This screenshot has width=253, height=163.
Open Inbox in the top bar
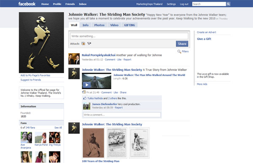83,4
